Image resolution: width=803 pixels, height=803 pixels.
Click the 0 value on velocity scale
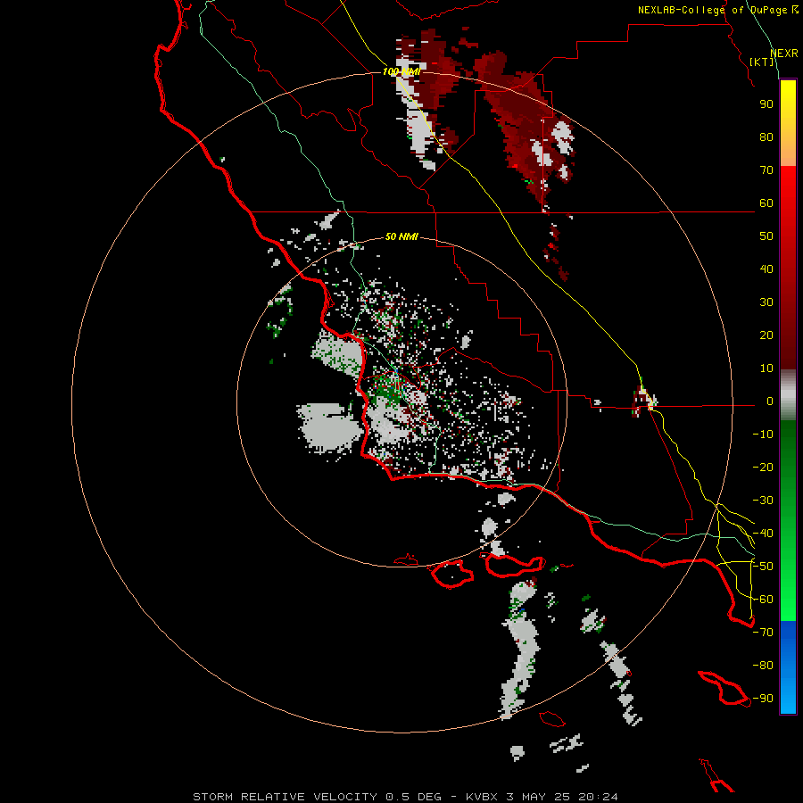coord(770,401)
